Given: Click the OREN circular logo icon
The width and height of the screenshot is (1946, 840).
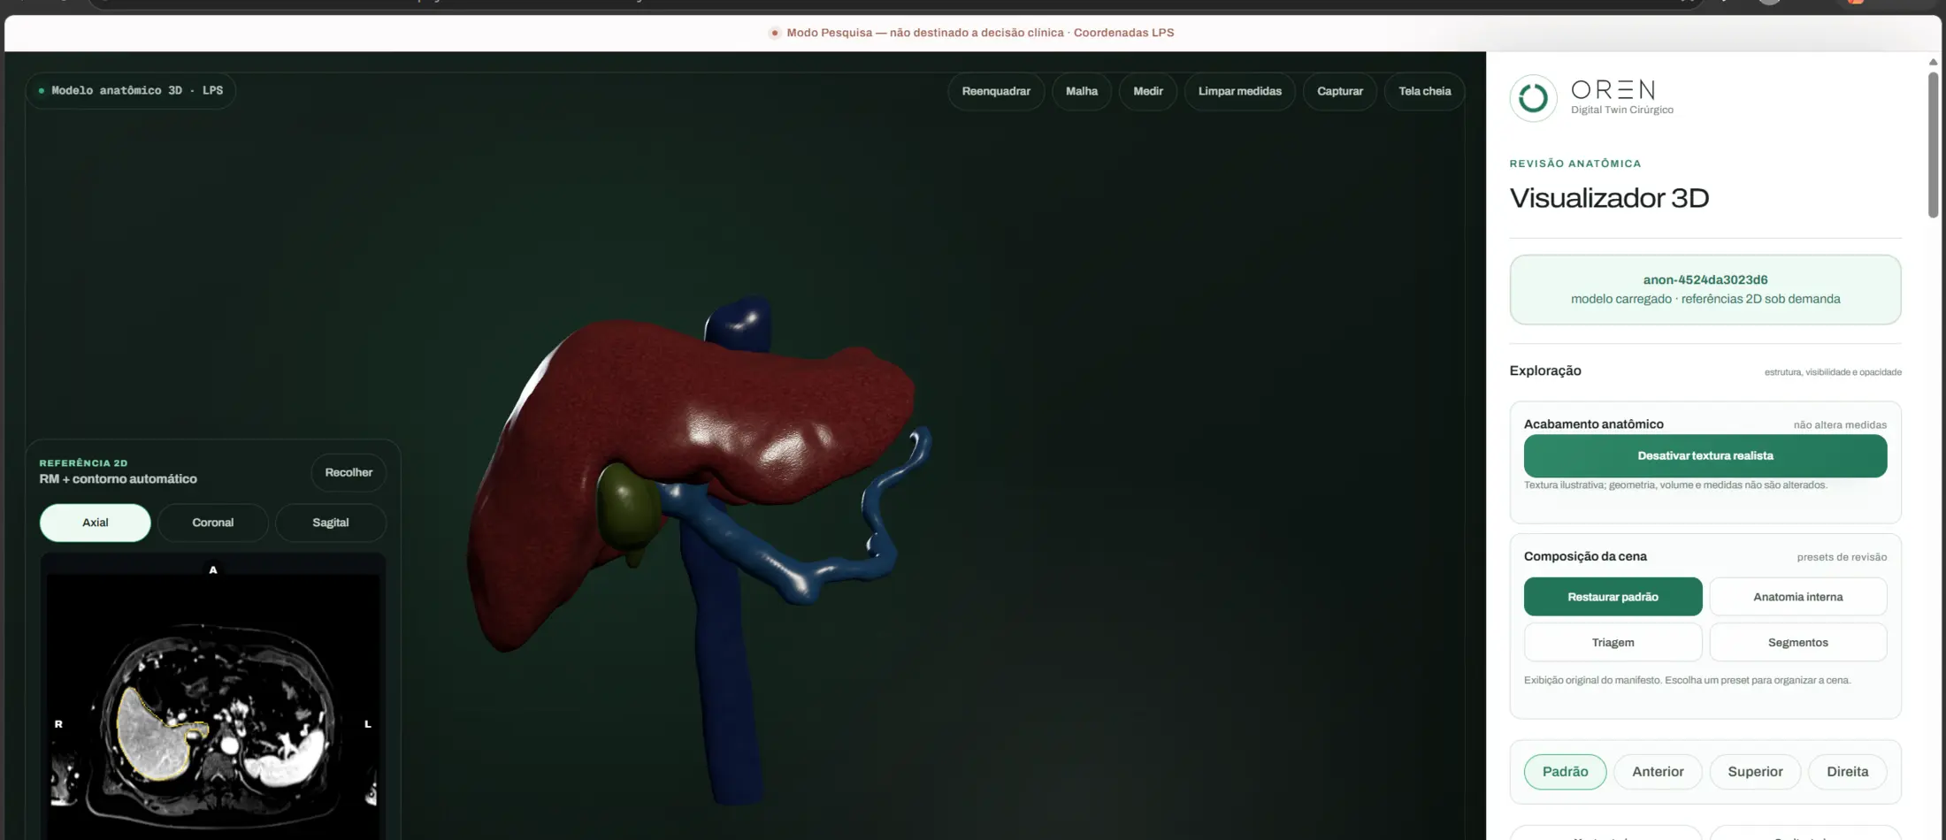Looking at the screenshot, I should pos(1533,97).
